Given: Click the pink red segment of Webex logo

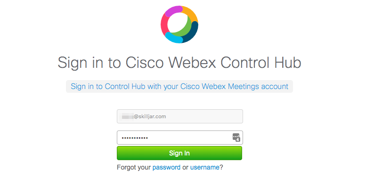Looking at the screenshot, I should pos(165,25).
